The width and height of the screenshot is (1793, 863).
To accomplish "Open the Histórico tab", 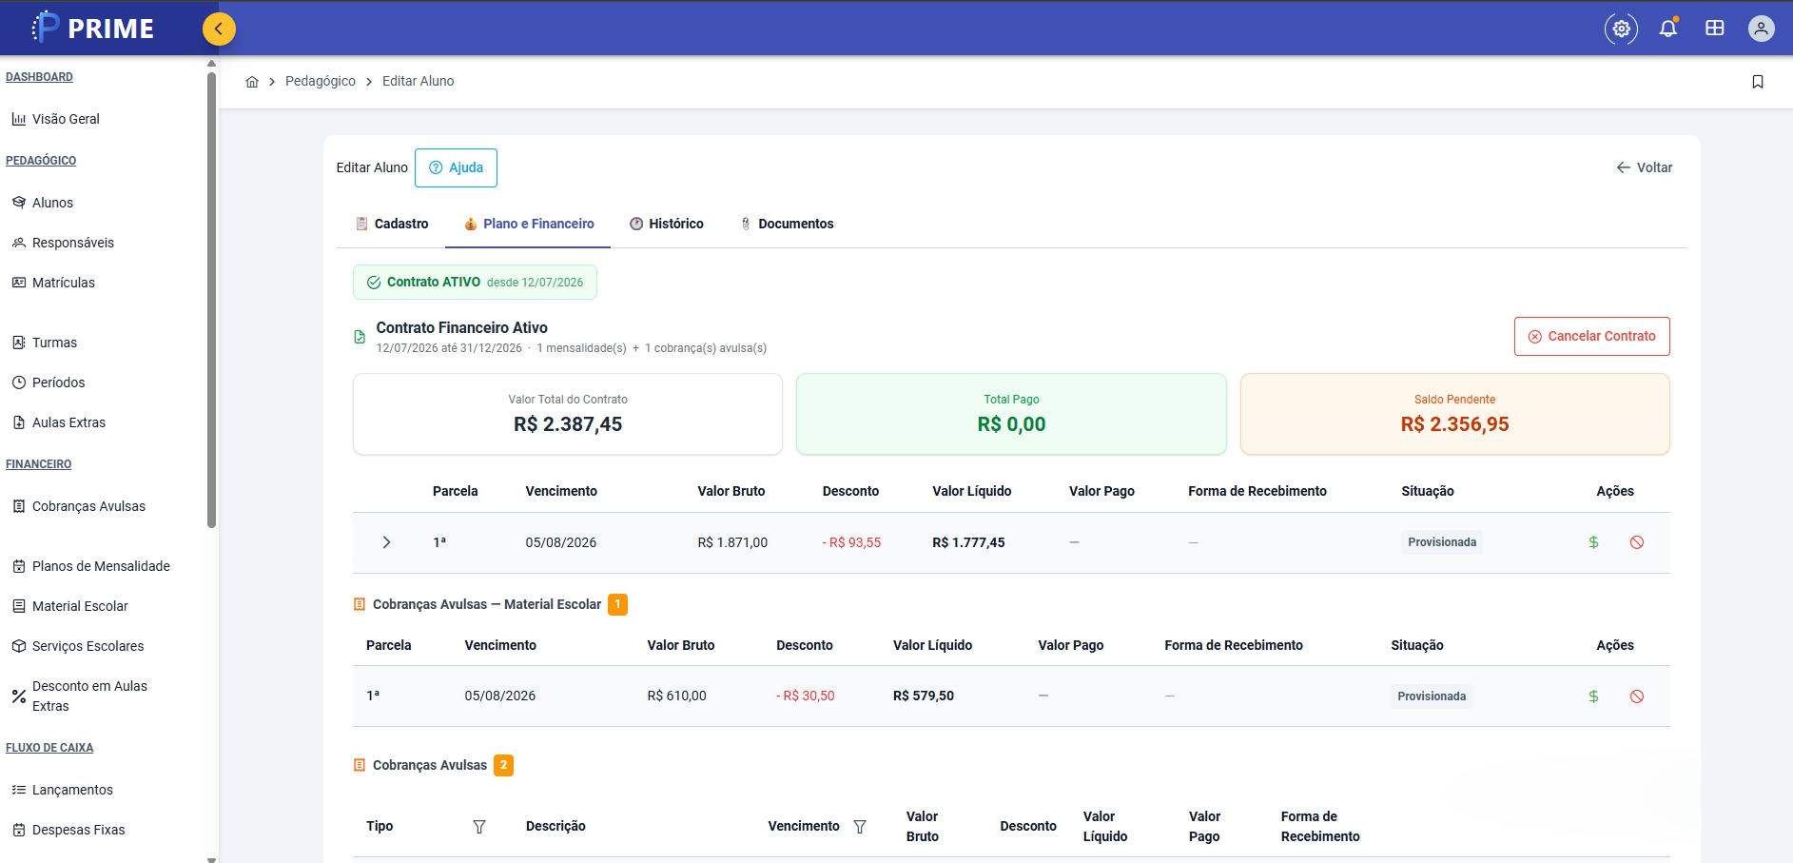I will 667,224.
